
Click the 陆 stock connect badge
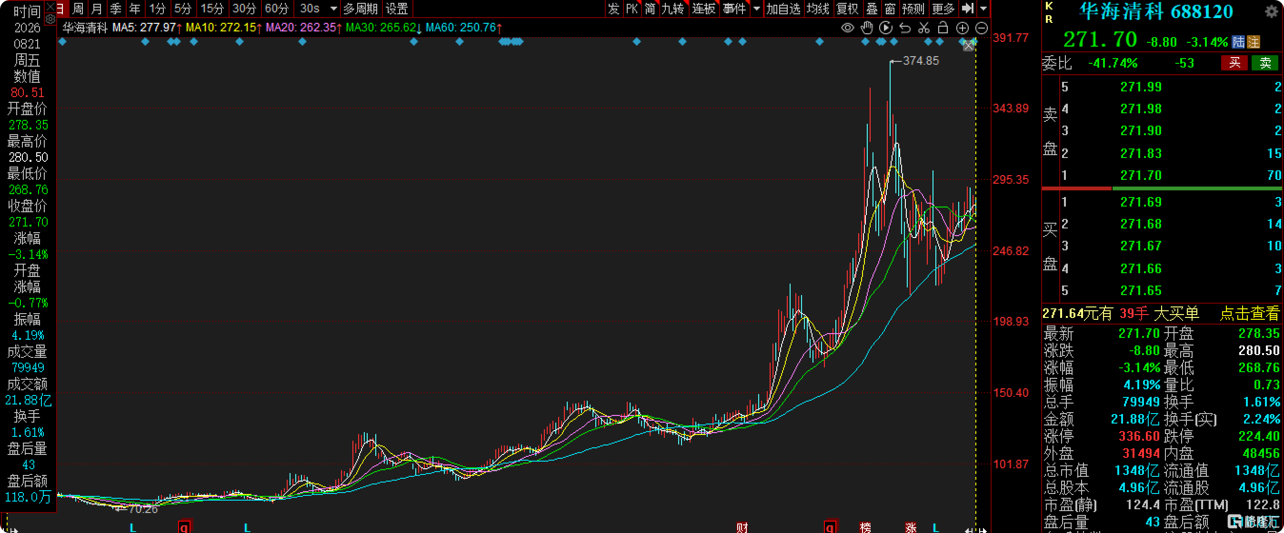pyautogui.click(x=1239, y=42)
